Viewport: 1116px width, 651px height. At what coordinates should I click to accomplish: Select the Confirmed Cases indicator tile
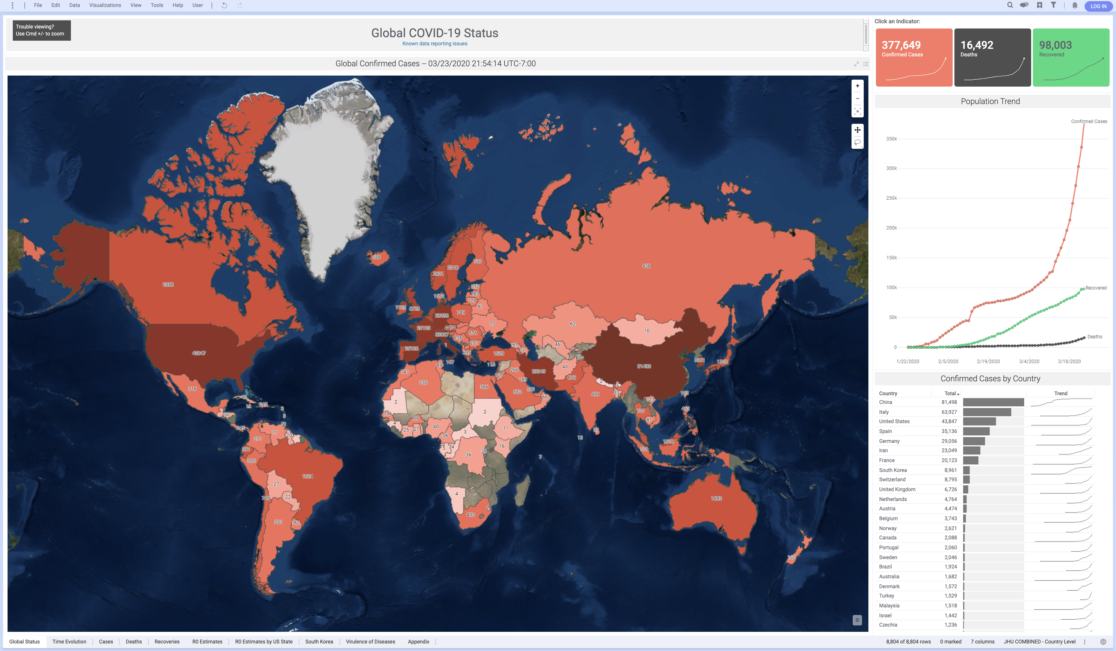[x=914, y=57]
